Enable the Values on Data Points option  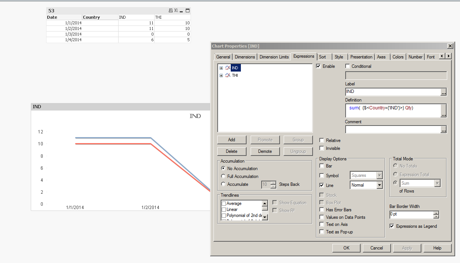click(322, 217)
